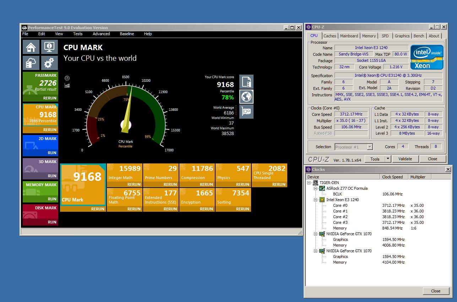Viewport: 457px width, 302px height.
Task: Close the CPU-Z window with Close button
Action: coord(432,159)
